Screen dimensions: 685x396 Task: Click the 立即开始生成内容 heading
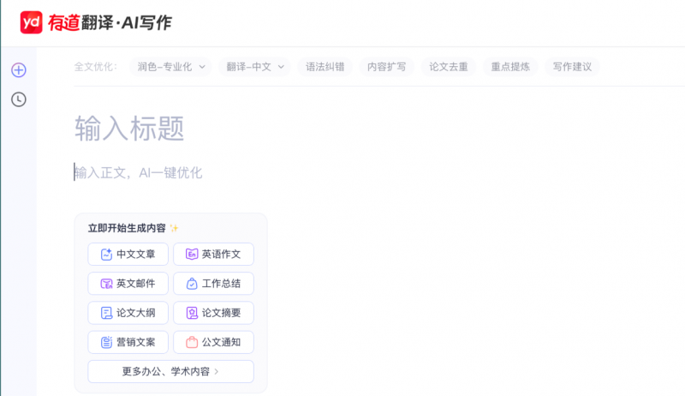click(x=127, y=228)
